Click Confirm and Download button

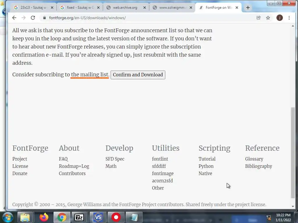[x=138, y=75]
